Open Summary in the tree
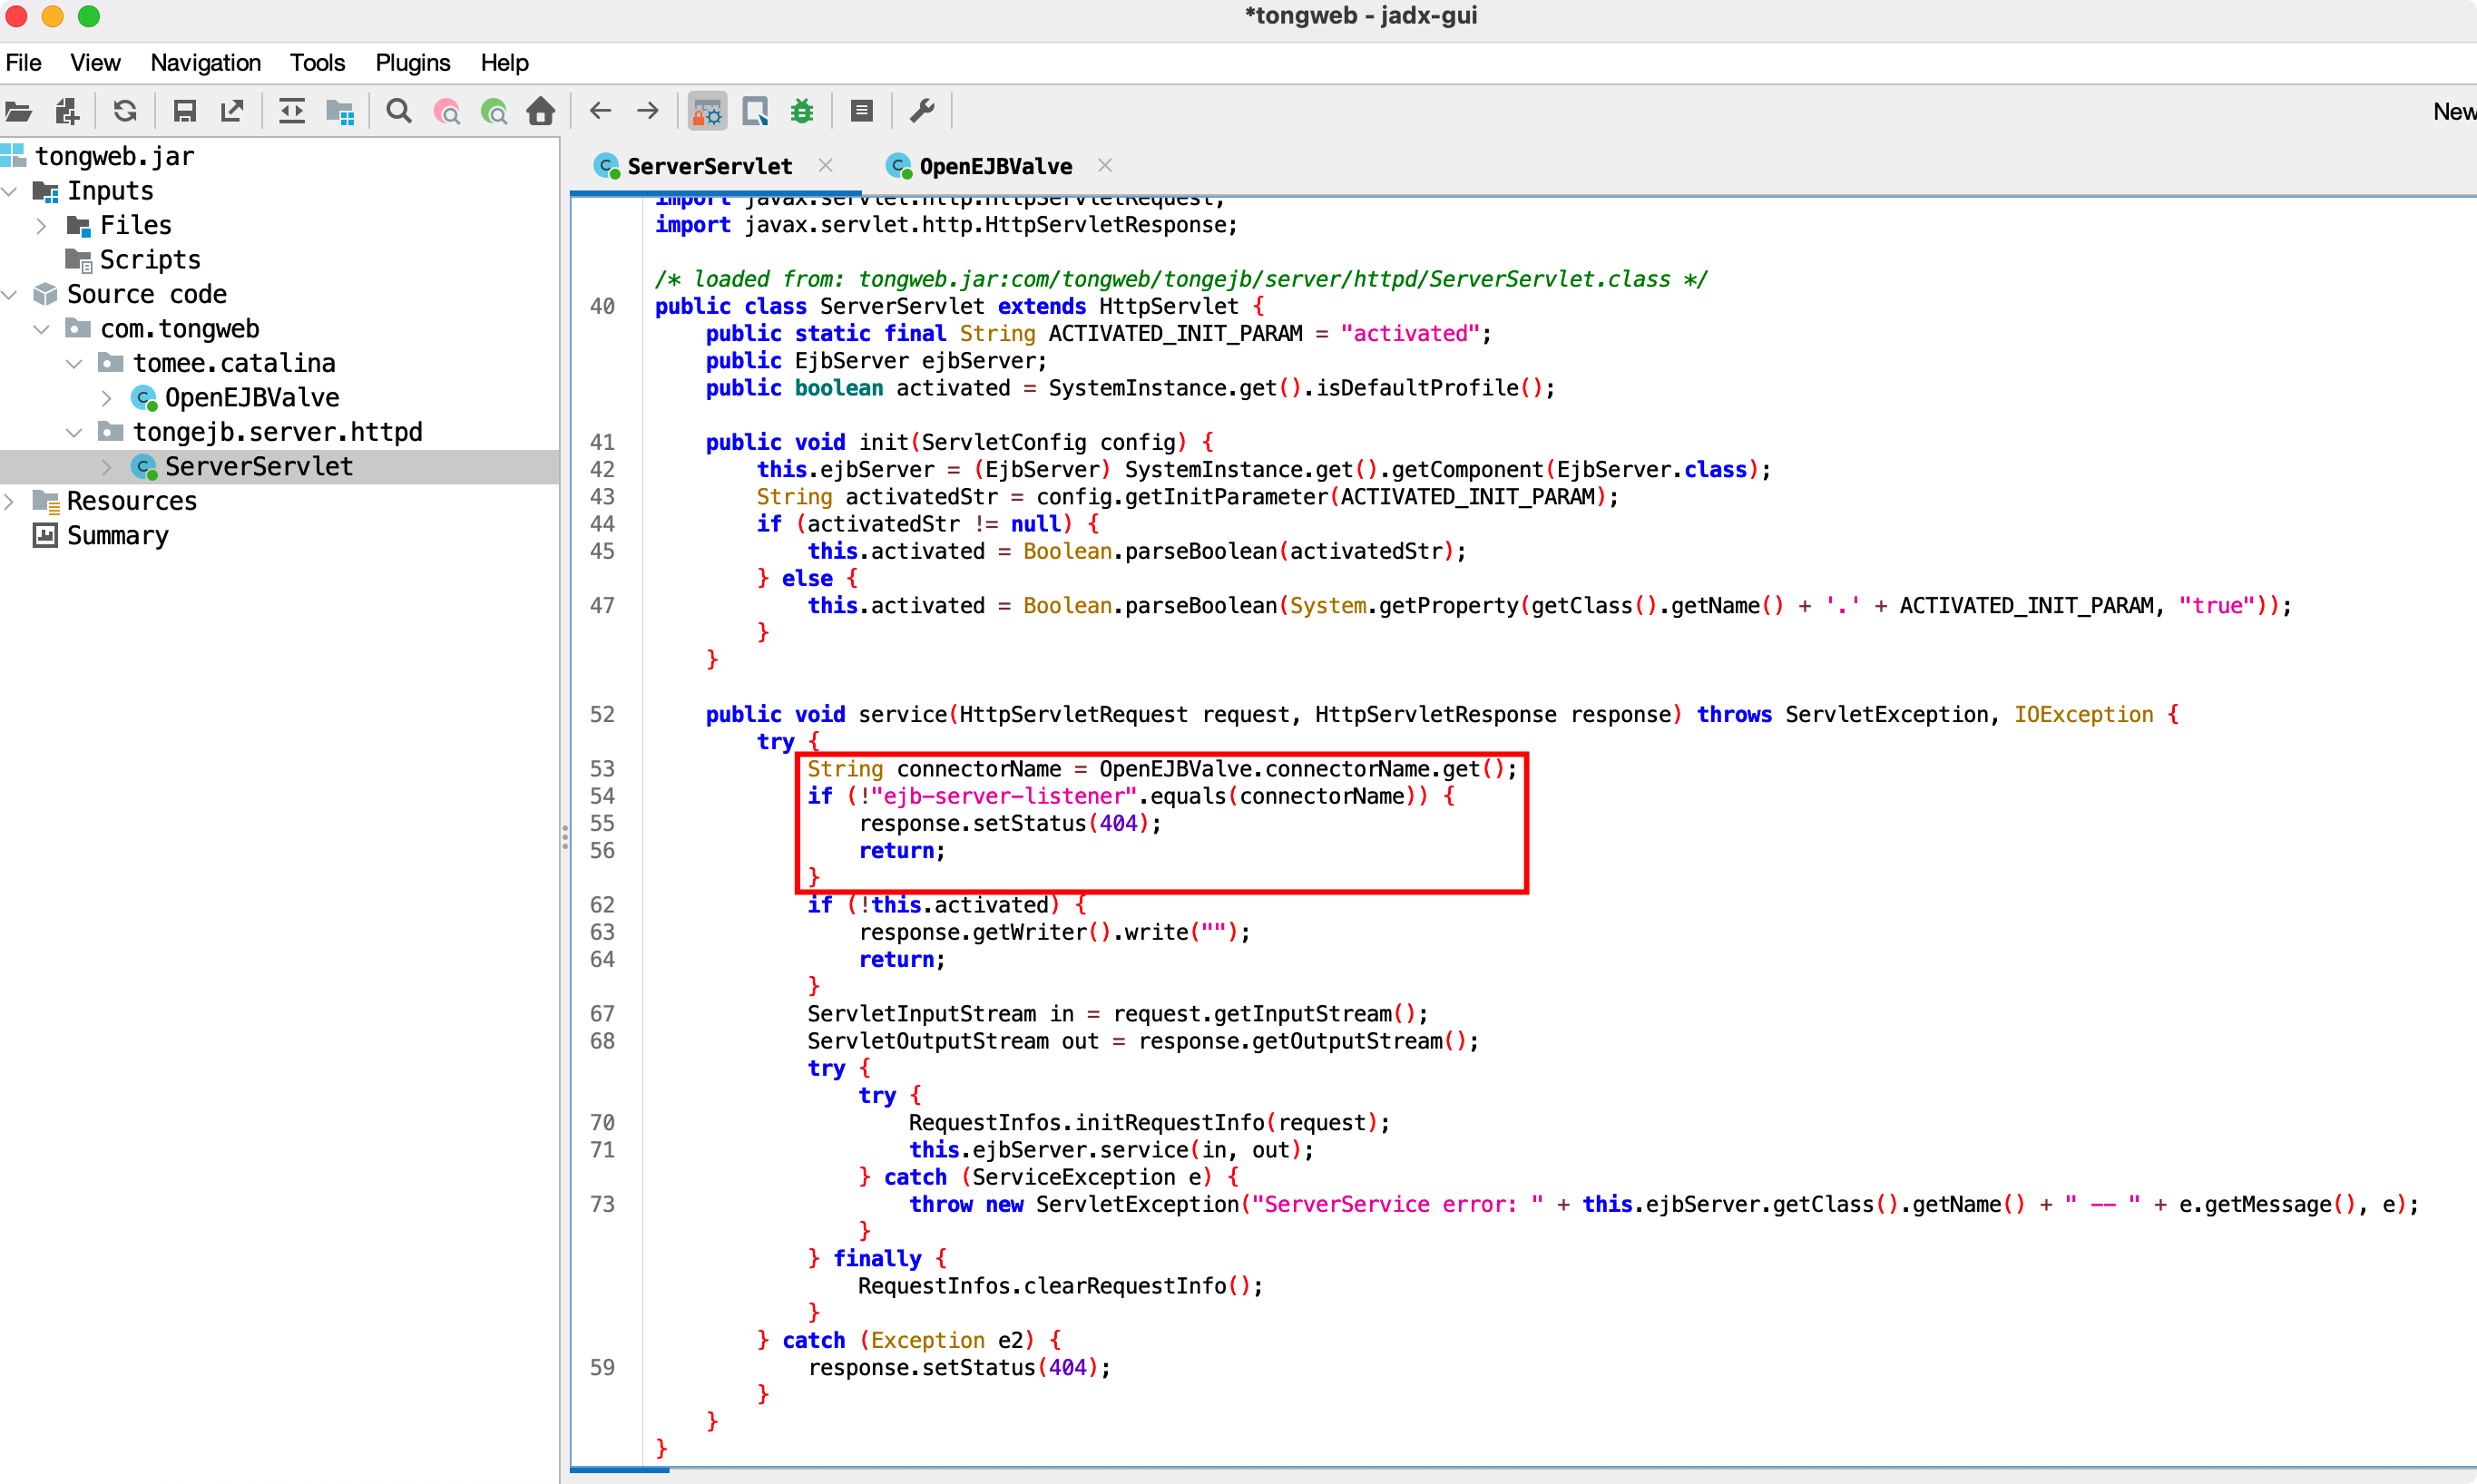 (117, 536)
